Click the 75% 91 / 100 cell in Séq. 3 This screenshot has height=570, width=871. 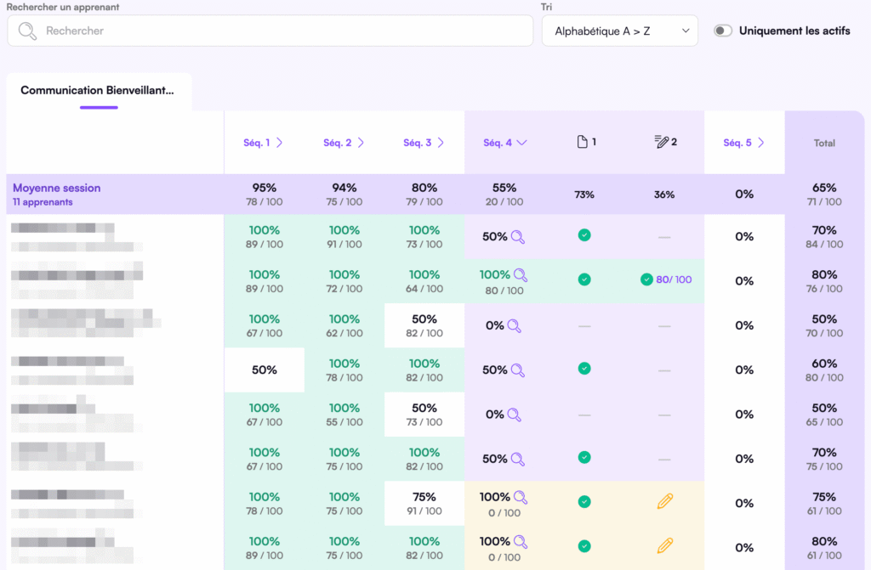424,504
